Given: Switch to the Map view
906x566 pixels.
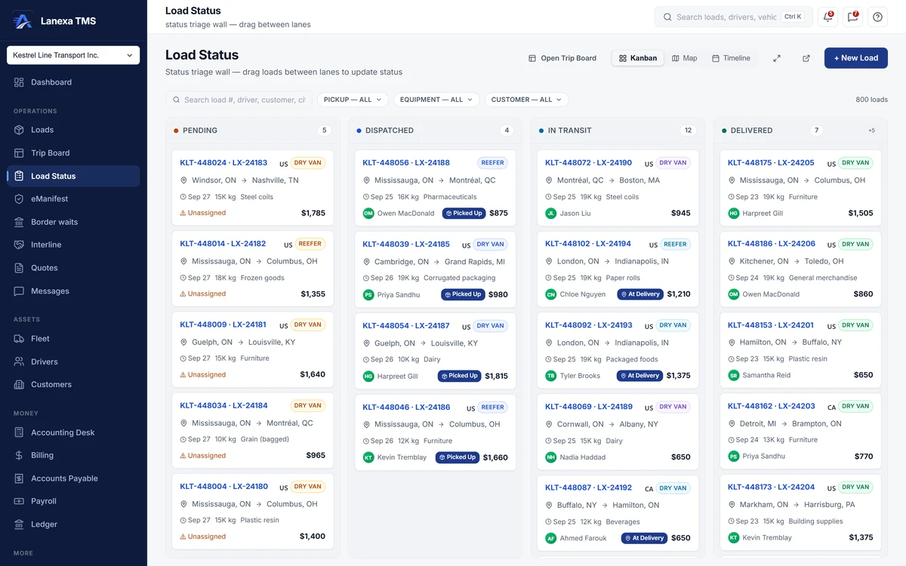Looking at the screenshot, I should click(x=685, y=58).
